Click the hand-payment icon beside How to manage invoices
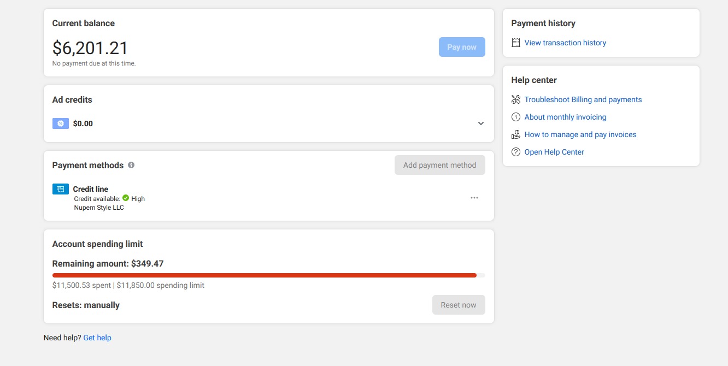 pos(515,134)
